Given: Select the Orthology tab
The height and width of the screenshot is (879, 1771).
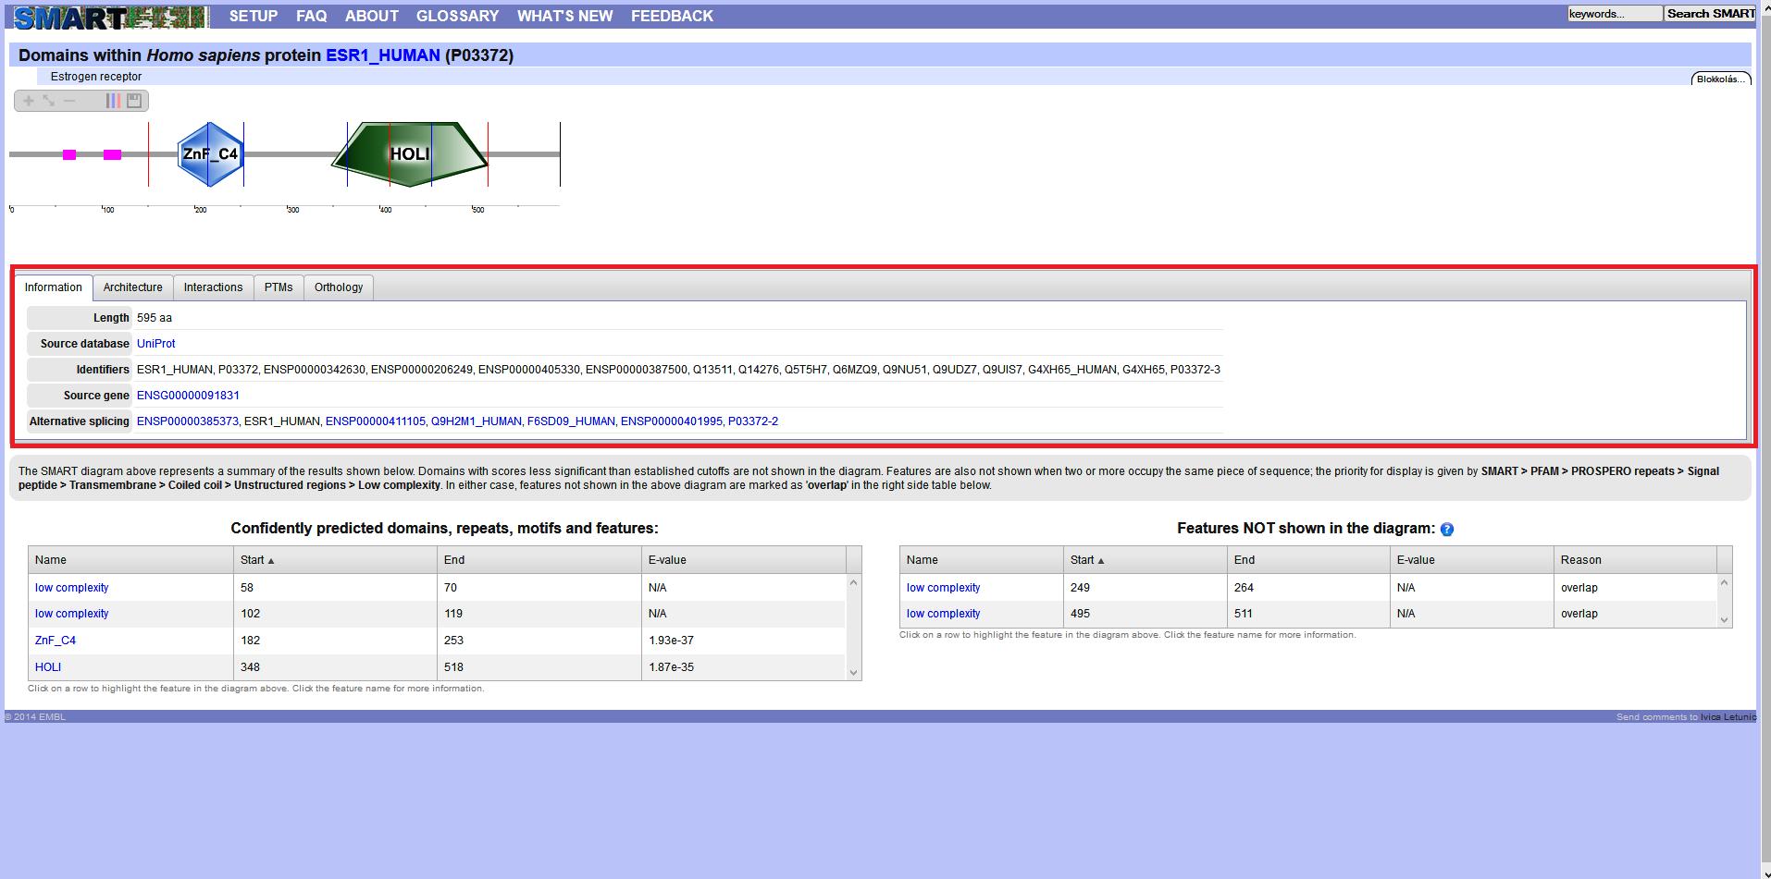Looking at the screenshot, I should click(x=339, y=287).
